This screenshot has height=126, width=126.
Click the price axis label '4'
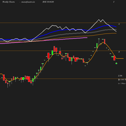click(119, 24)
